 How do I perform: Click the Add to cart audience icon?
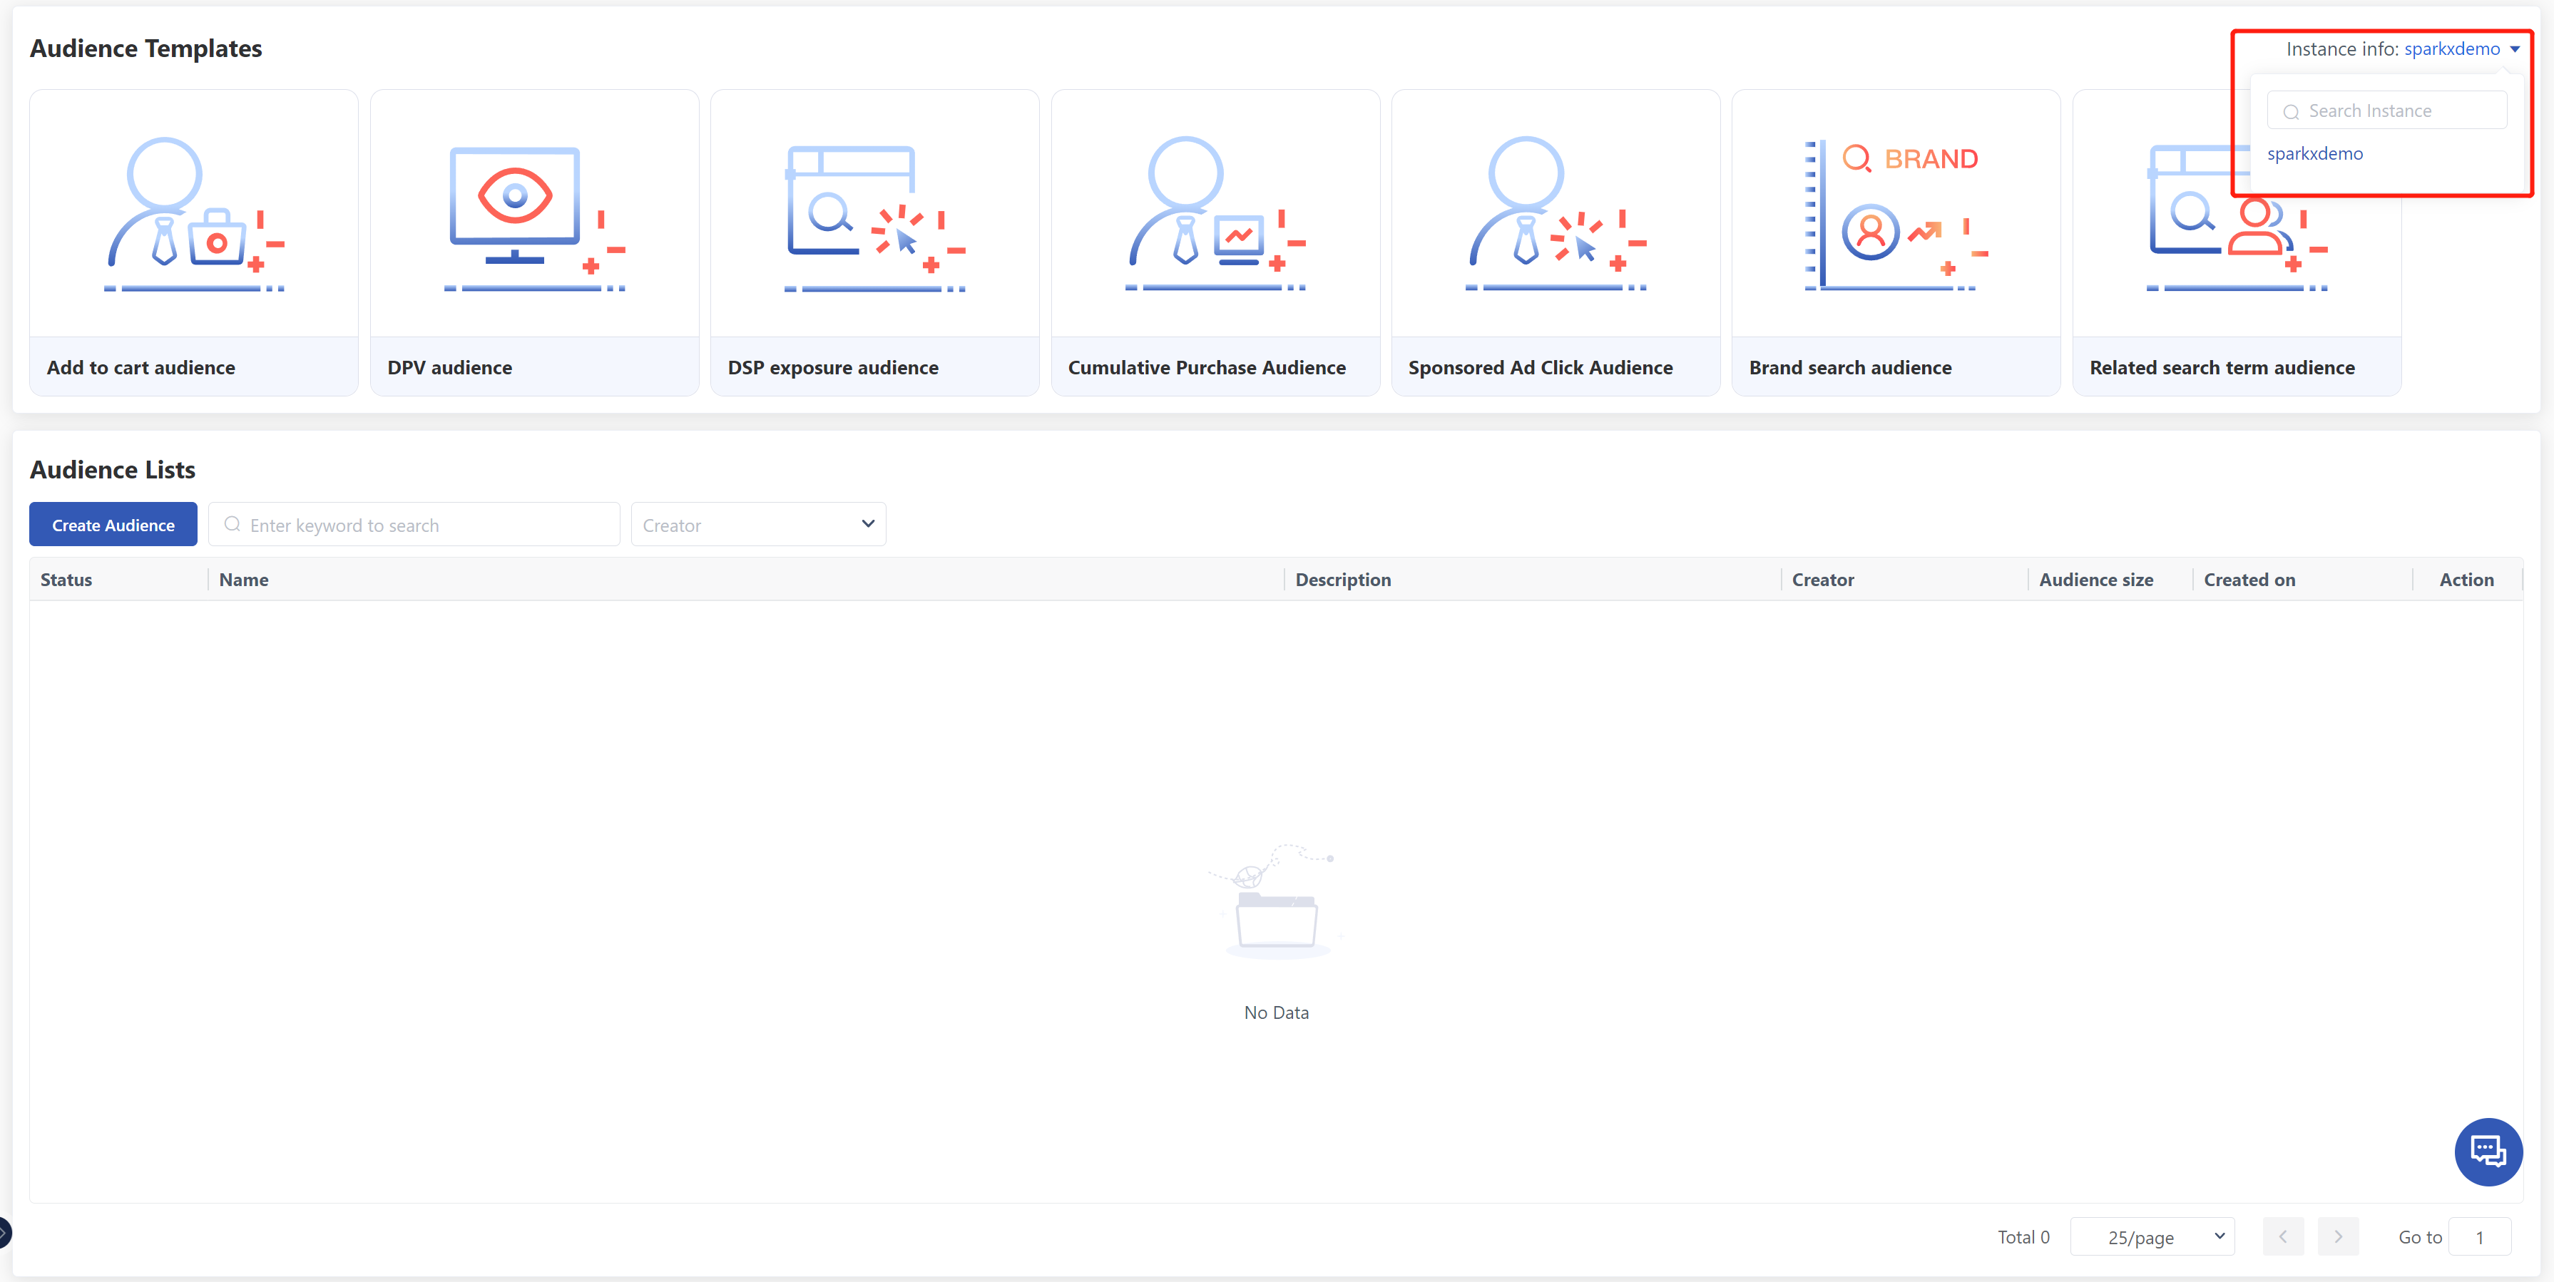point(193,214)
